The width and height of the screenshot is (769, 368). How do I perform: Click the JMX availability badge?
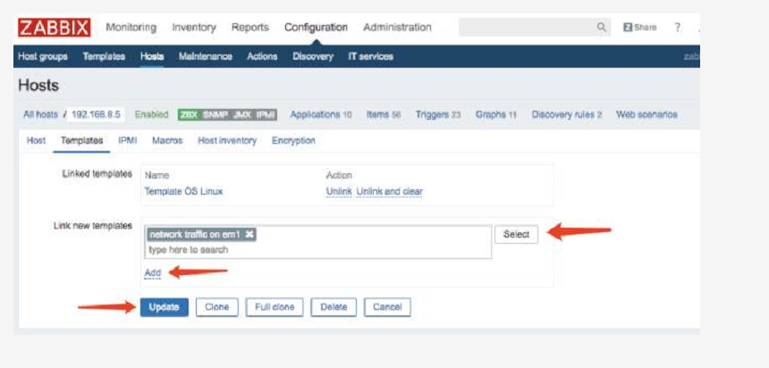tap(241, 114)
